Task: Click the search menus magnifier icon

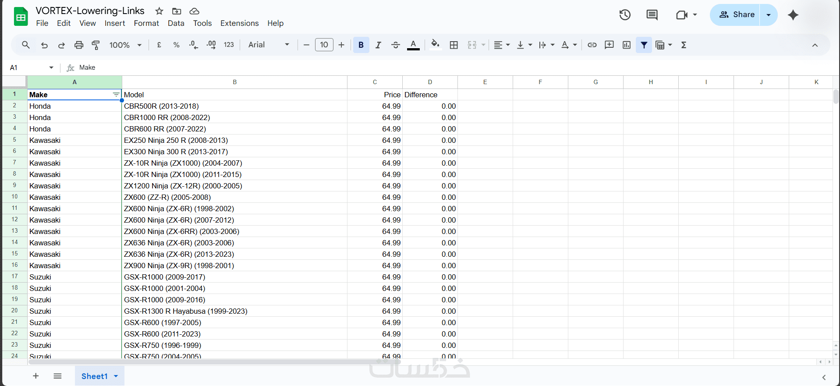Action: (26, 45)
